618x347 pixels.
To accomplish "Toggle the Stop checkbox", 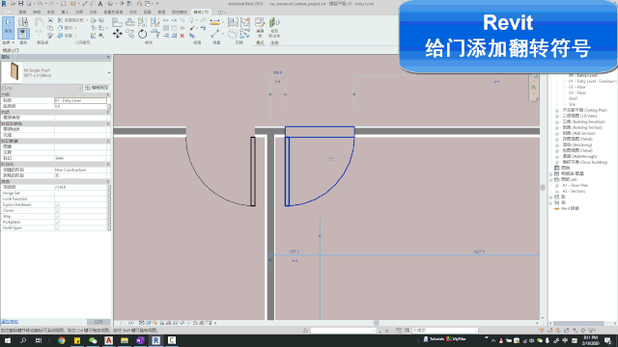I will click(57, 216).
